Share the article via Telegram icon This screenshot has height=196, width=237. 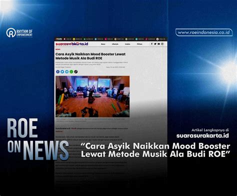[x=67, y=71]
